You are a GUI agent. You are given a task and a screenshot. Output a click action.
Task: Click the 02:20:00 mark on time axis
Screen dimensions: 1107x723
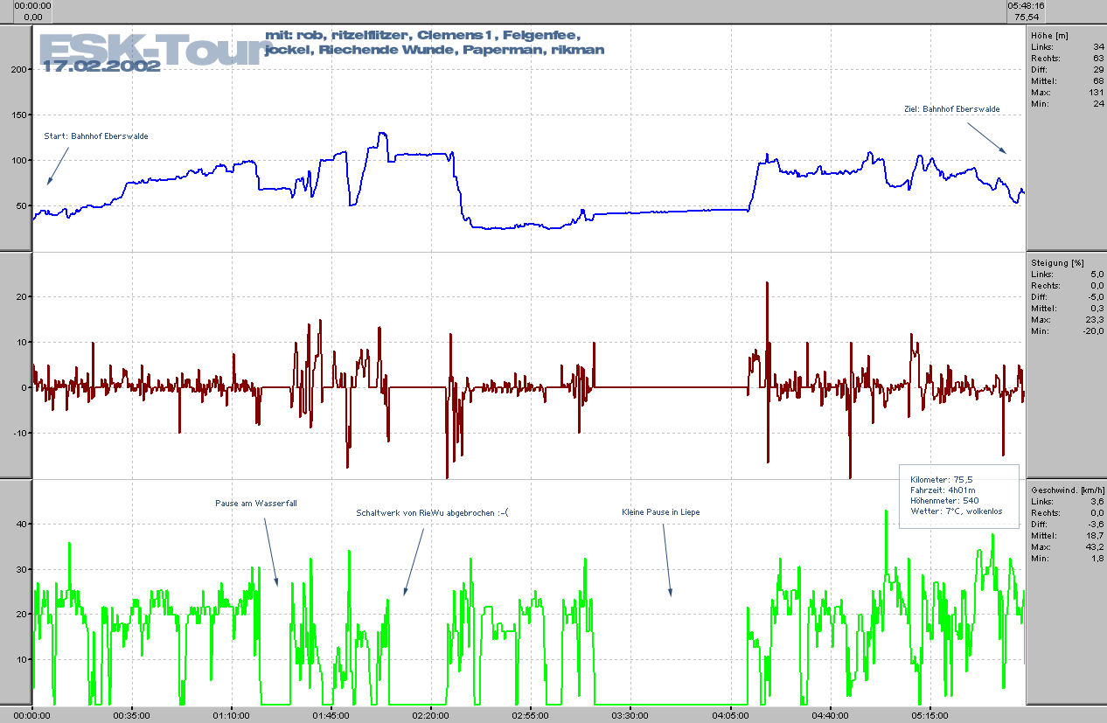431,715
